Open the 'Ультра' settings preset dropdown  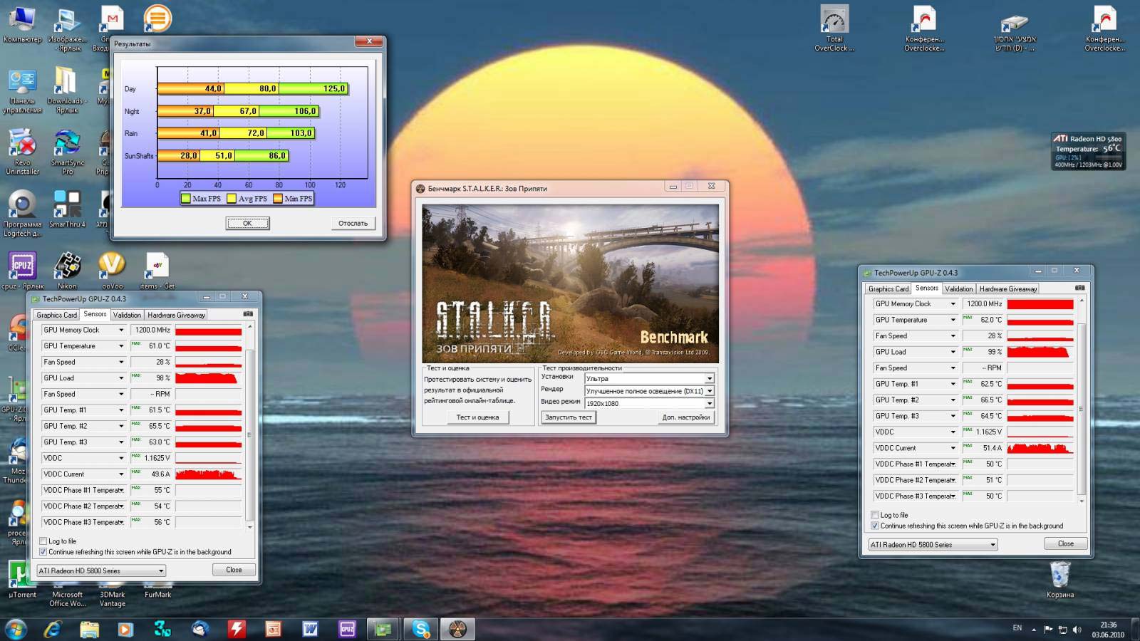pyautogui.click(x=709, y=379)
